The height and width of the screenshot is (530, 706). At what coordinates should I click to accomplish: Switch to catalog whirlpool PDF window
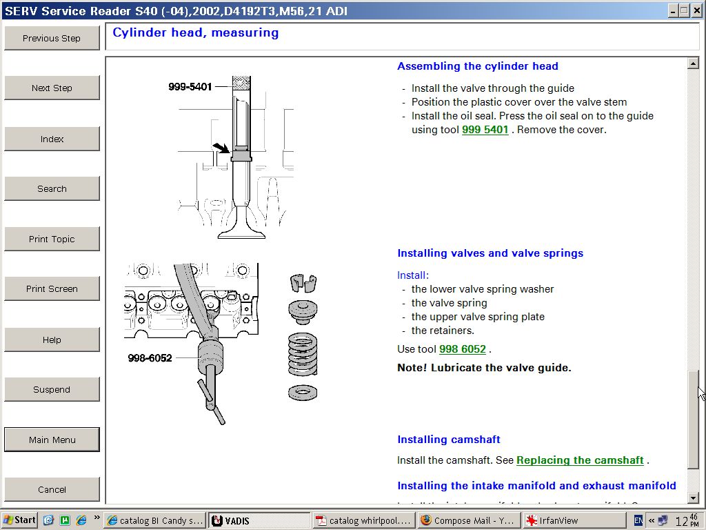364,520
